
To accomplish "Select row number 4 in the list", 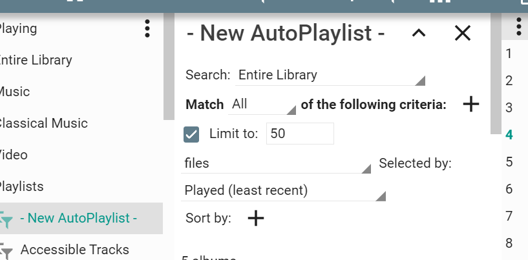I will (509, 135).
